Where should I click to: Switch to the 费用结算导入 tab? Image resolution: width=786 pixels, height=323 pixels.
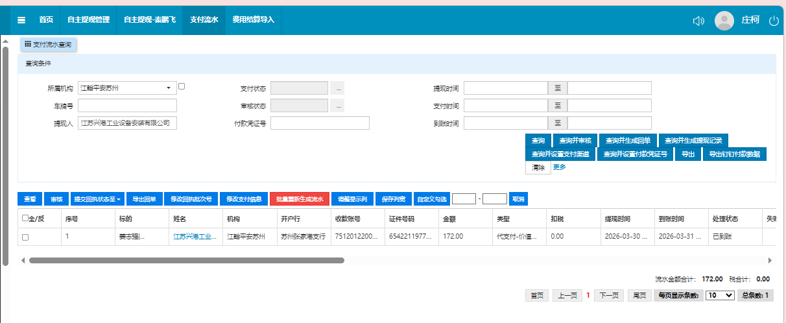click(x=254, y=20)
